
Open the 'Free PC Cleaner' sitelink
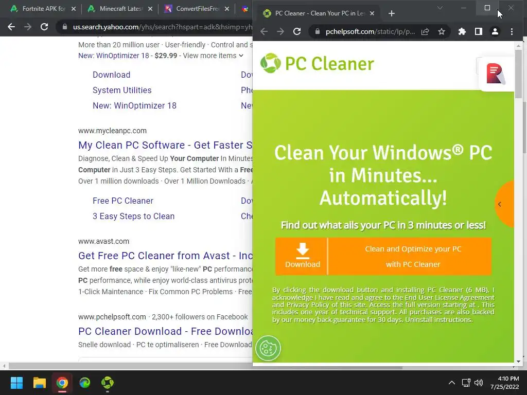tap(123, 201)
